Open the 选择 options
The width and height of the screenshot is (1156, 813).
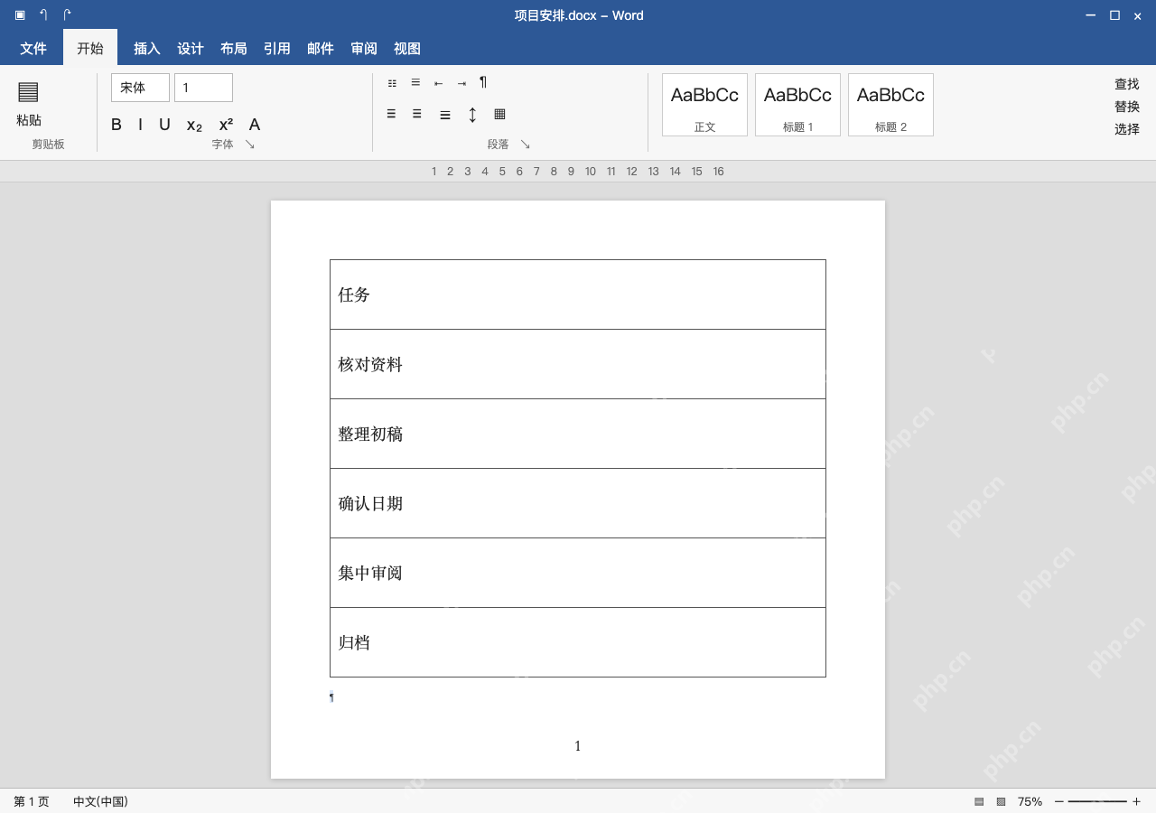(x=1127, y=129)
